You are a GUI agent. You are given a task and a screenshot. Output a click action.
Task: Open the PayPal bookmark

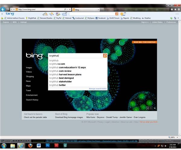(x=58, y=18)
